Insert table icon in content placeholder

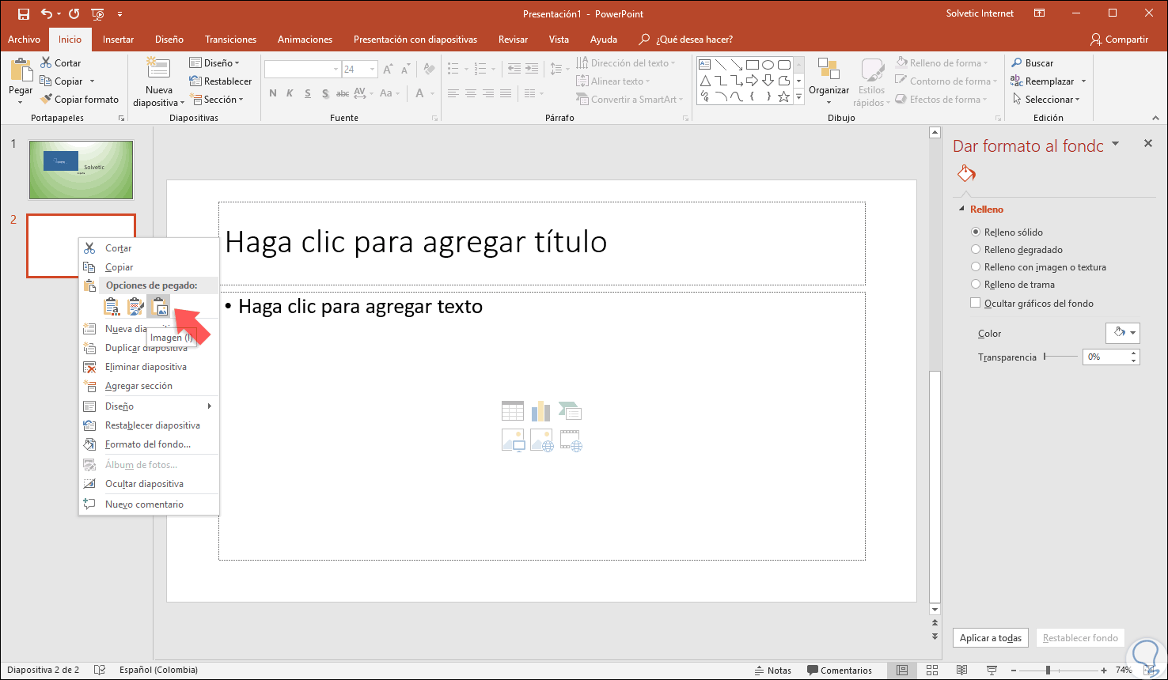point(512,411)
